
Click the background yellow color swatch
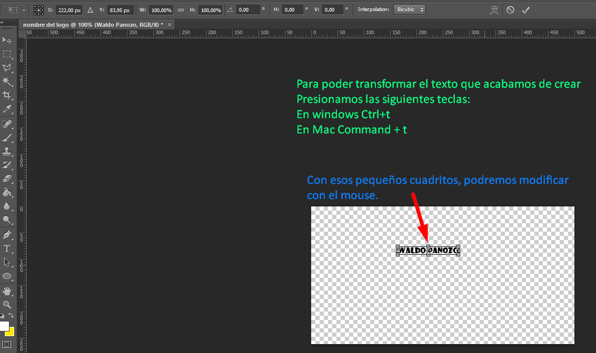click(x=11, y=333)
